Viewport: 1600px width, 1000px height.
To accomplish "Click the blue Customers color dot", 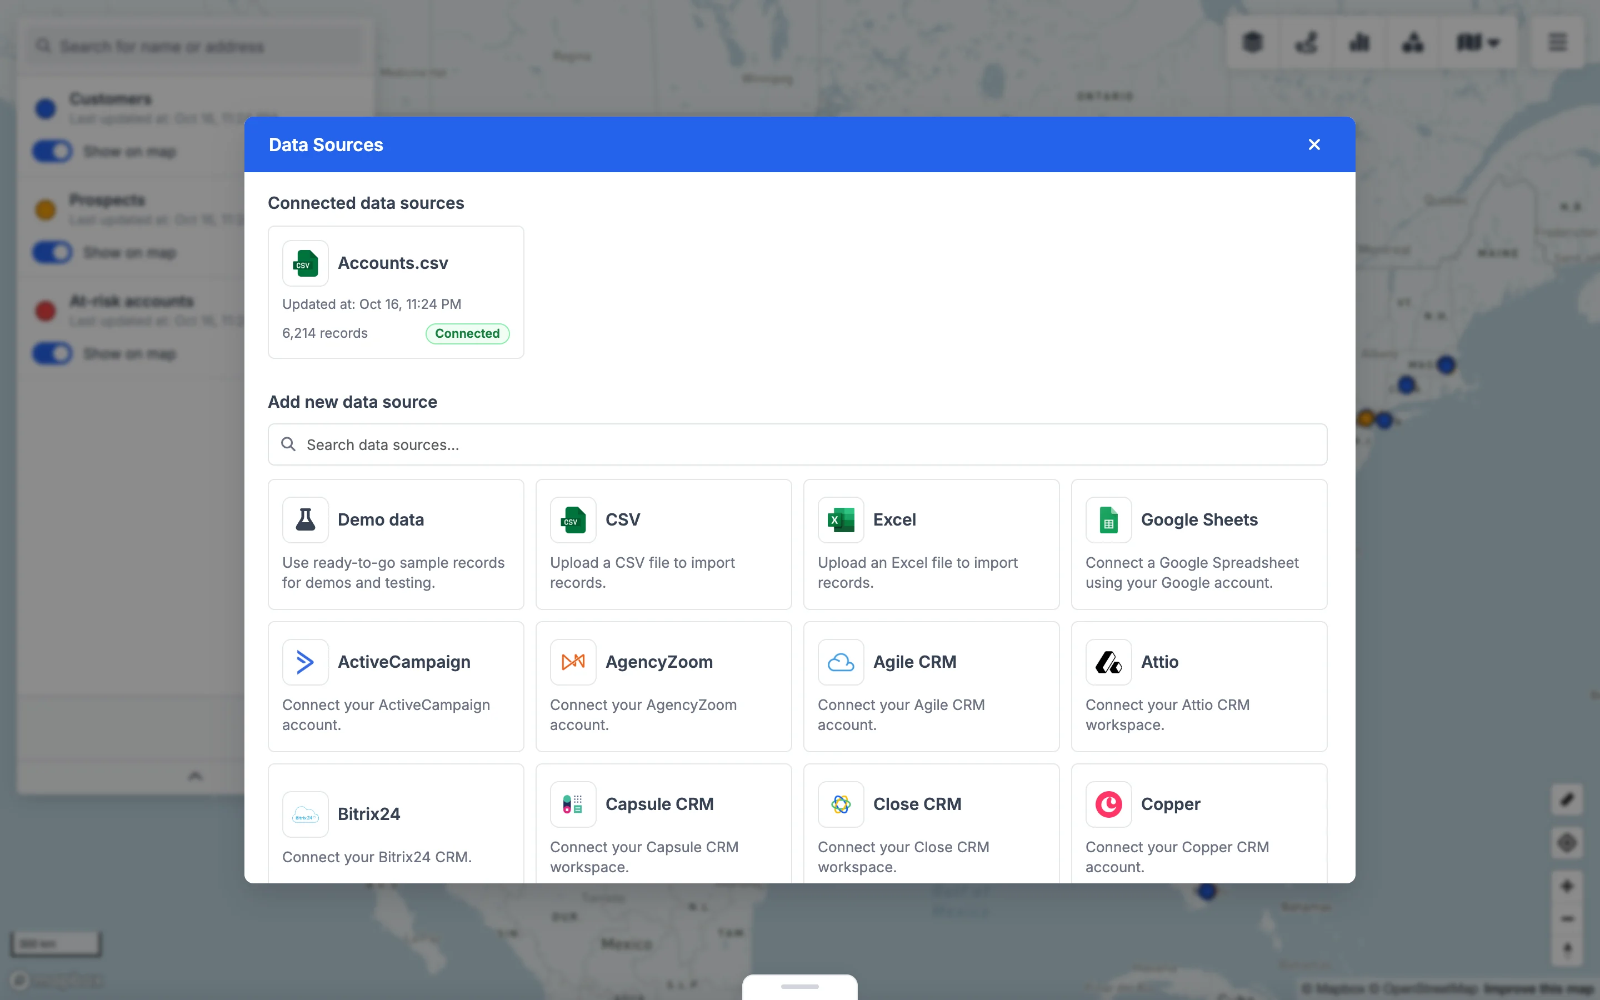I will (46, 108).
